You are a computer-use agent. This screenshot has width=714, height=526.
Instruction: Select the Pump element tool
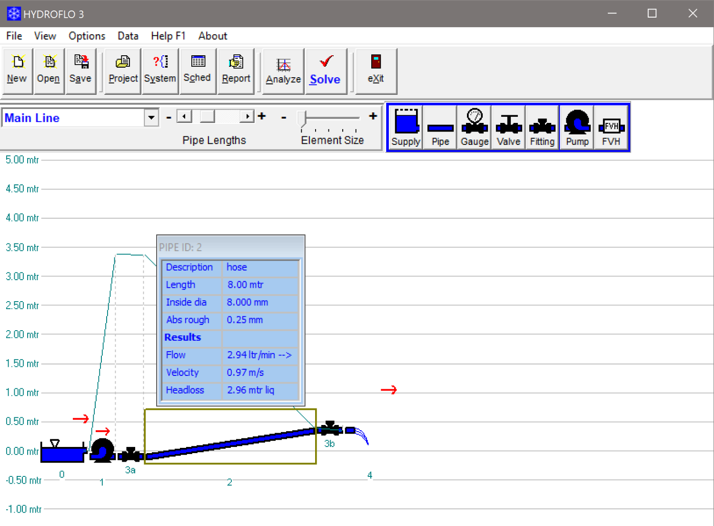577,127
